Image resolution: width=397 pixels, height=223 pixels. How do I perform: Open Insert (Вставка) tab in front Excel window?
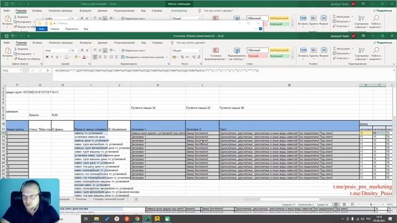coord(37,43)
